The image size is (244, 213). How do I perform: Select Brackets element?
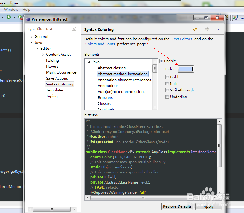point(105,98)
